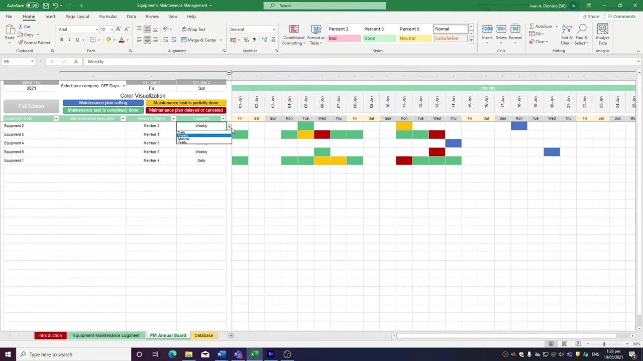The width and height of the screenshot is (643, 361).
Task: Click the search box in title bar
Action: (x=325, y=6)
